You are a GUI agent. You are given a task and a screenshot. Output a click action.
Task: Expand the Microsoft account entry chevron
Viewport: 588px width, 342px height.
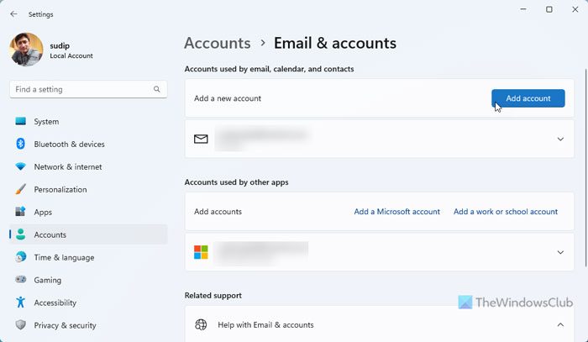pyautogui.click(x=560, y=252)
